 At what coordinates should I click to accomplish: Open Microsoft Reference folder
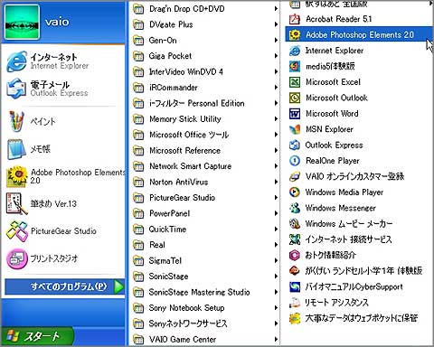[205, 150]
